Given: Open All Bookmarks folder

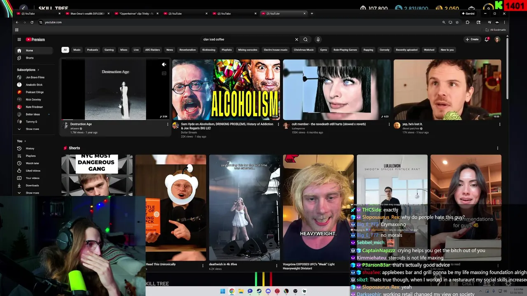Looking at the screenshot, I should [496, 30].
